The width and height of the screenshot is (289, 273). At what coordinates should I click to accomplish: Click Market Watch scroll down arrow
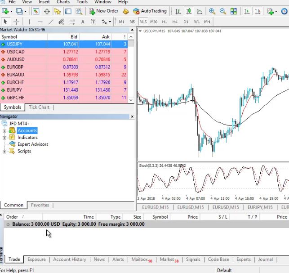click(x=131, y=100)
